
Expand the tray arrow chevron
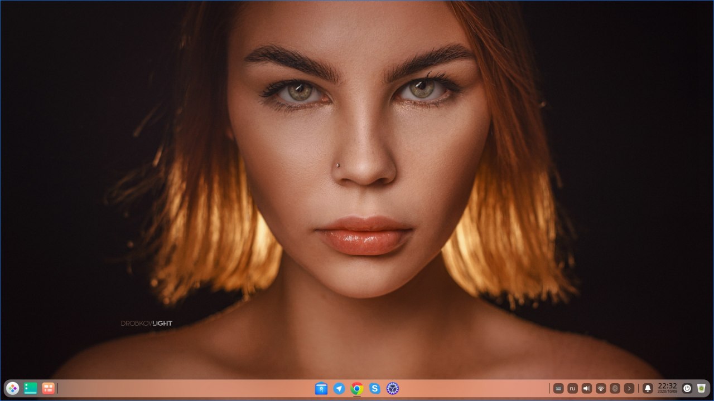(x=629, y=388)
